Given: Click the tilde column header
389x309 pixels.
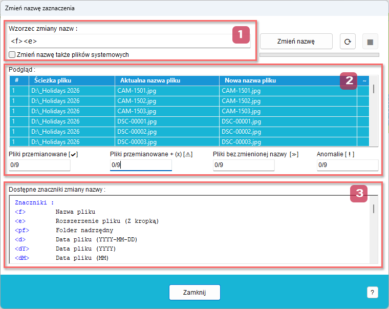Looking at the screenshot, I should (x=363, y=80).
